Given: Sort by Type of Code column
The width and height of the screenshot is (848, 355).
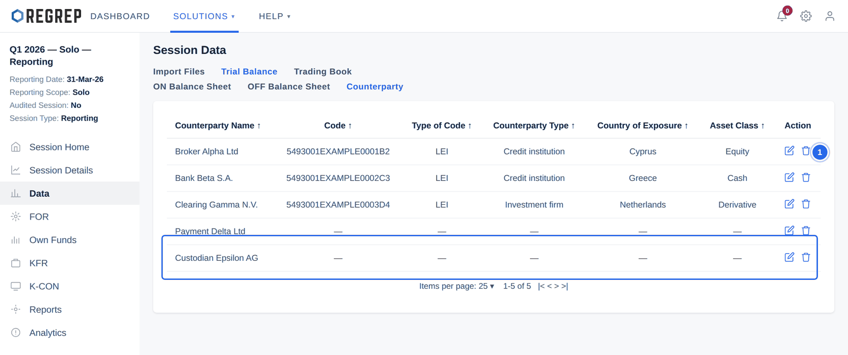Looking at the screenshot, I should point(441,125).
